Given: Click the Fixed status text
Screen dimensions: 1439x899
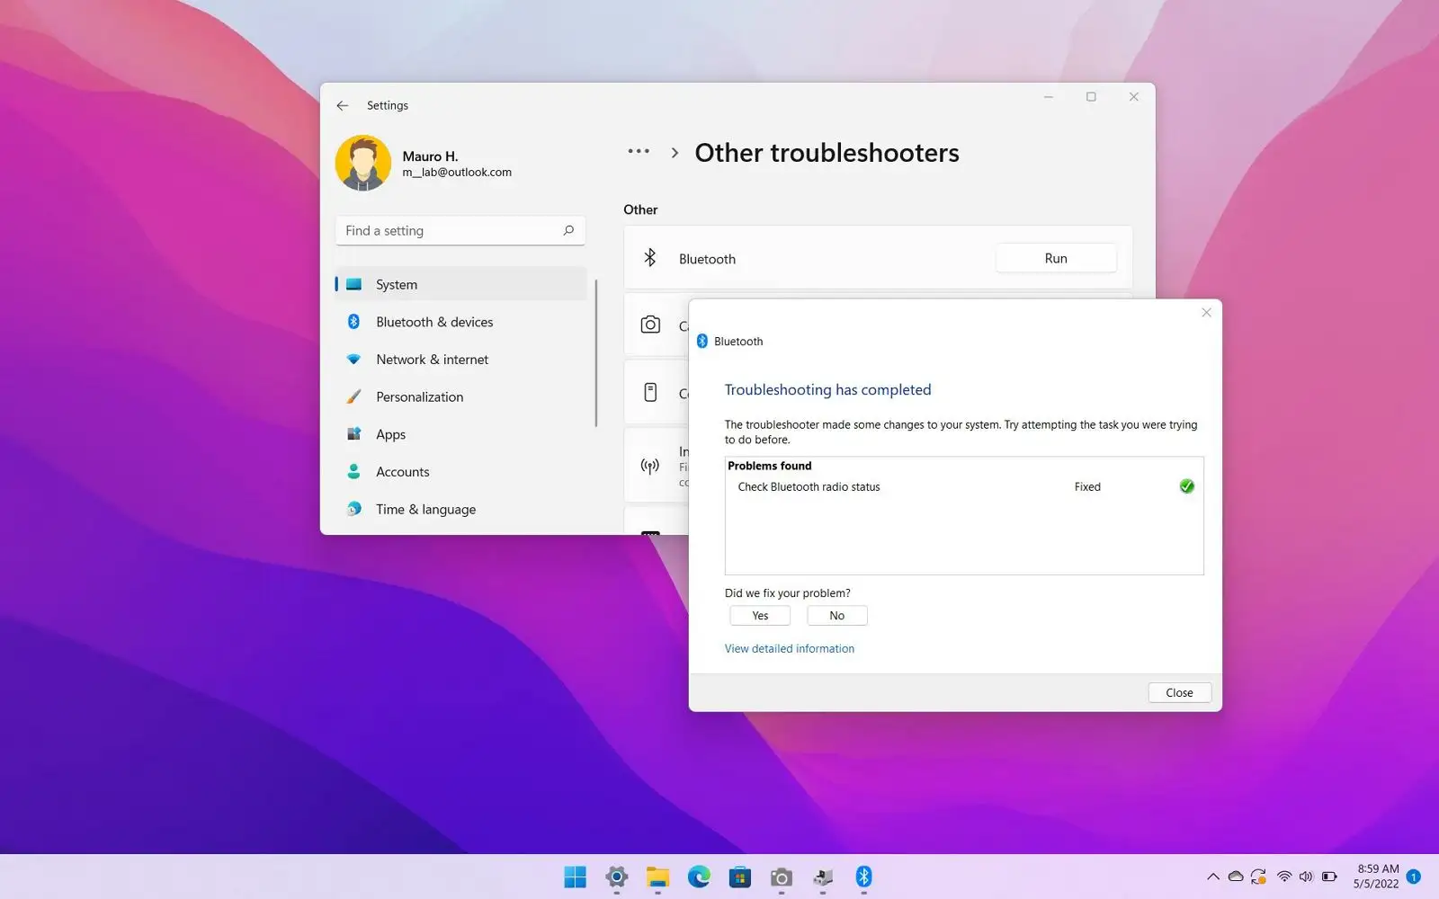Looking at the screenshot, I should pyautogui.click(x=1087, y=486).
